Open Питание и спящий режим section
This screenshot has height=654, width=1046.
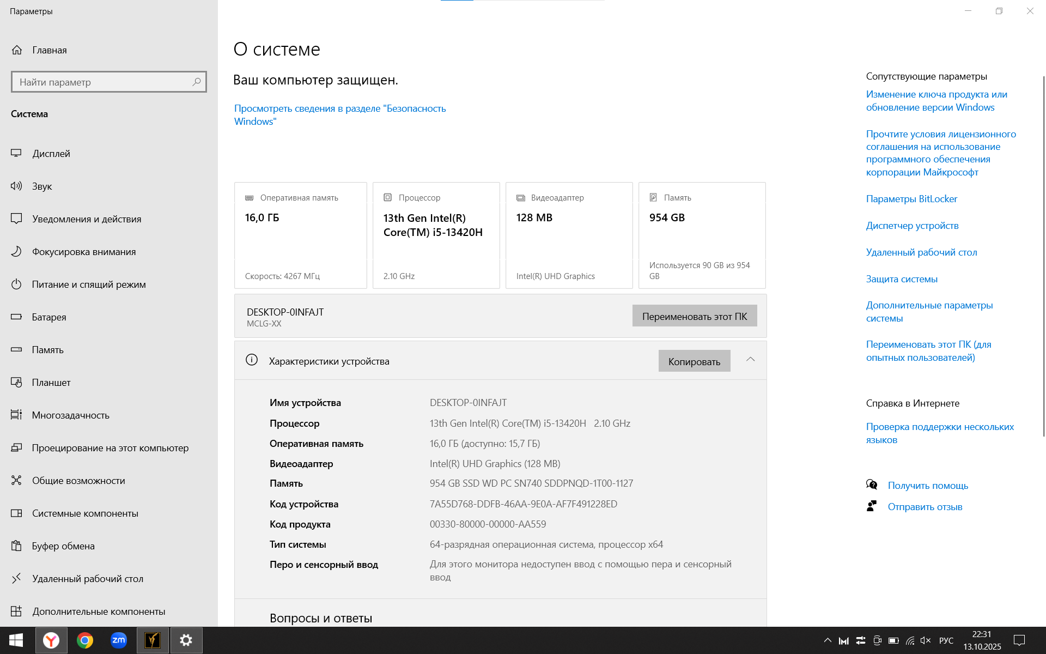click(x=88, y=284)
